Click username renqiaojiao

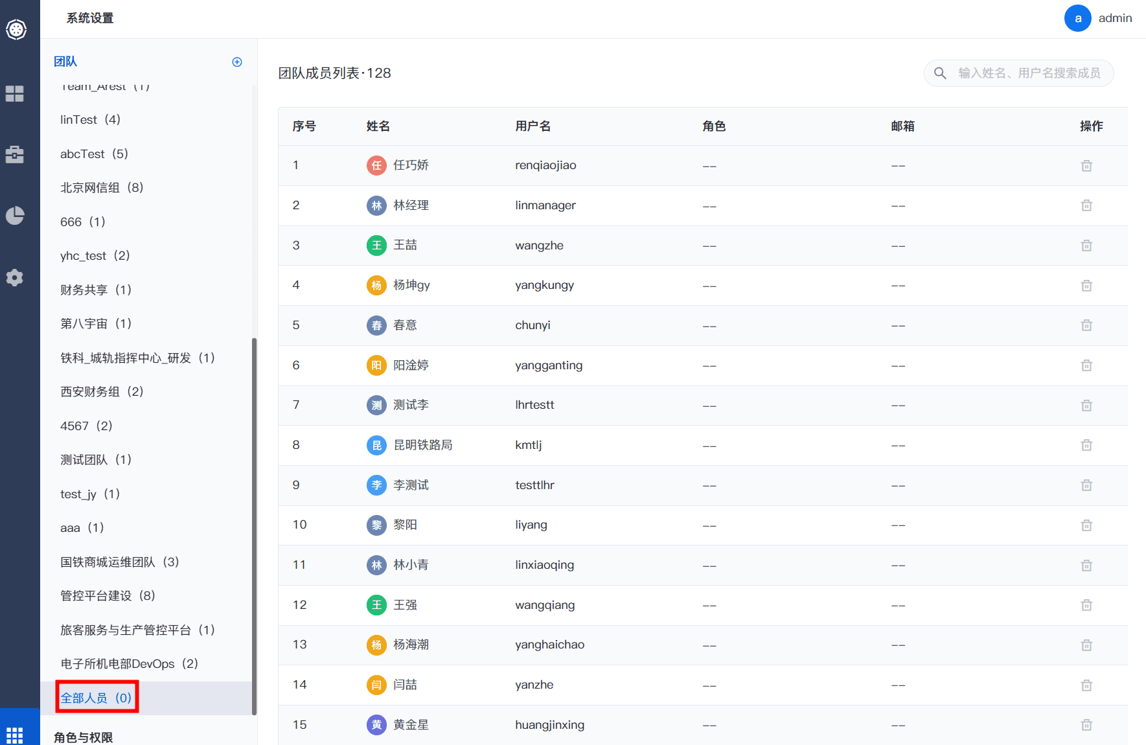(545, 165)
